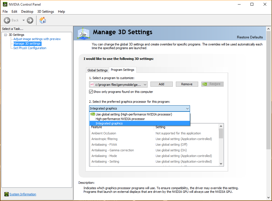Image resolution: width=272 pixels, height=201 pixels.
Task: Click the feature list scrollbar up arrow
Action: [x=221, y=126]
